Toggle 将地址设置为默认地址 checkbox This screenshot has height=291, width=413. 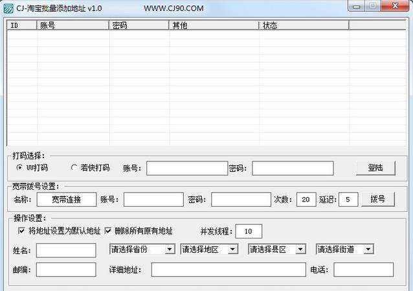click(x=21, y=231)
